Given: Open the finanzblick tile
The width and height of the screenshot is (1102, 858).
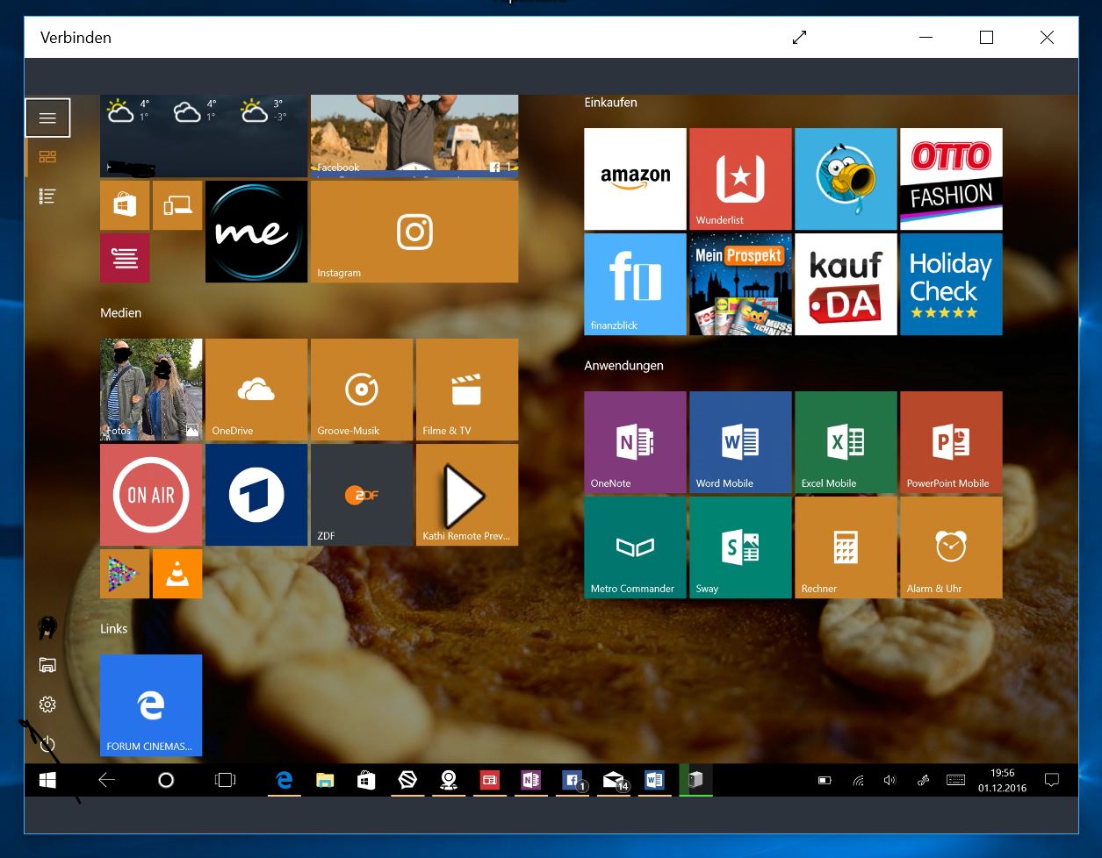Looking at the screenshot, I should pyautogui.click(x=635, y=284).
